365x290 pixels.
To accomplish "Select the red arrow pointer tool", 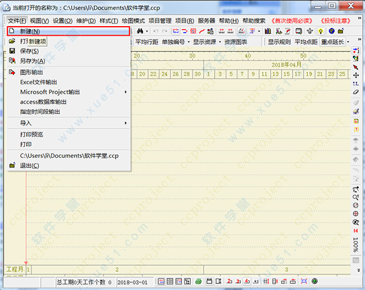I will (x=355, y=66).
